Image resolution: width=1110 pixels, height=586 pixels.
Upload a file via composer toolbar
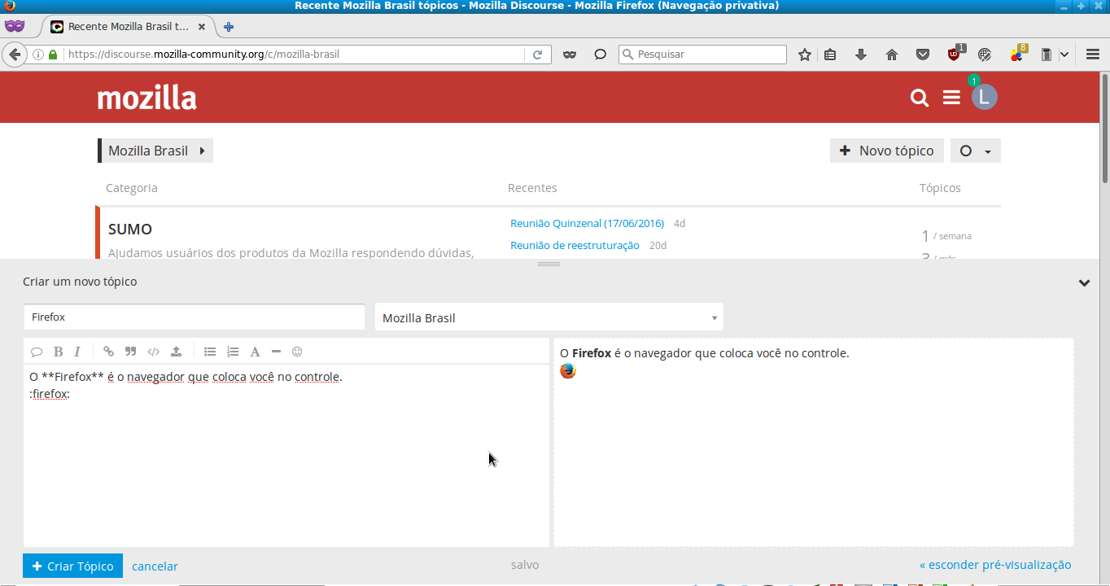point(176,352)
